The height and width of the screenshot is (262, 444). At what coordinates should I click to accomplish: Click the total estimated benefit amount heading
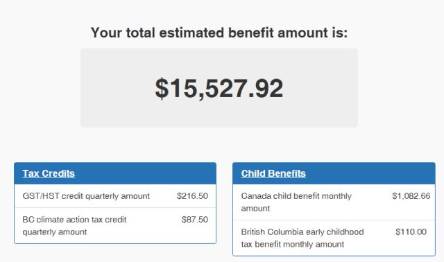(x=219, y=33)
